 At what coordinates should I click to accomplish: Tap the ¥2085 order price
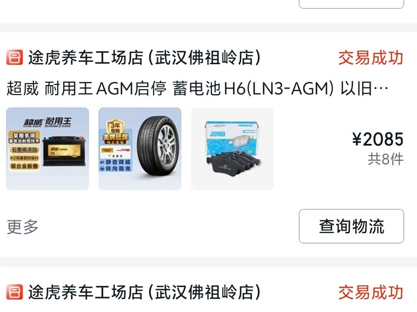point(378,139)
